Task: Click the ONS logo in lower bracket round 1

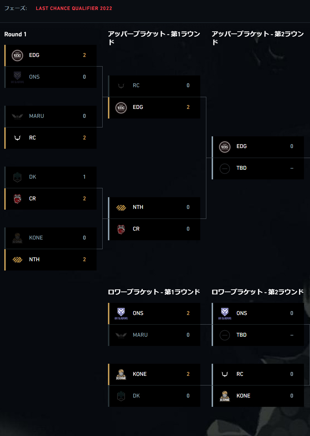Action: (121, 313)
